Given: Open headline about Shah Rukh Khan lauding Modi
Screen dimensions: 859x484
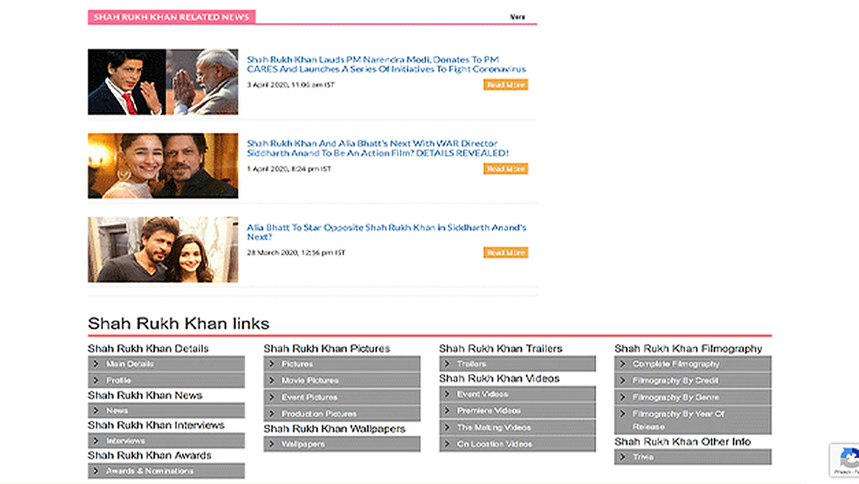Looking at the screenshot, I should tap(386, 64).
